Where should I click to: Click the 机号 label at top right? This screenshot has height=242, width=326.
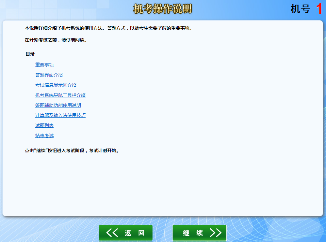coord(300,9)
